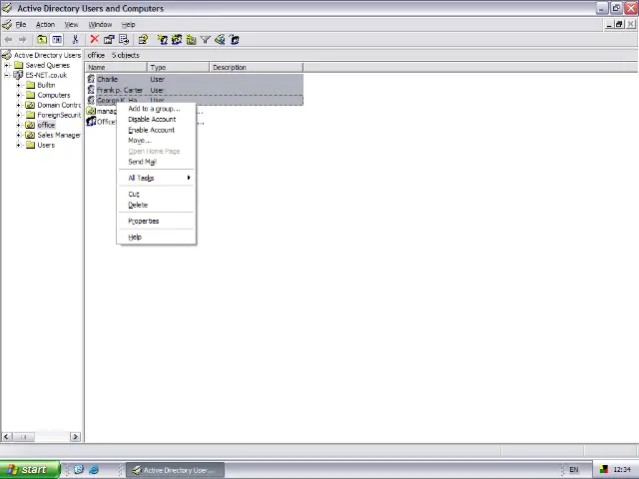Screen dimensions: 639x479
Task: Expand the office tree node
Action: (18, 125)
